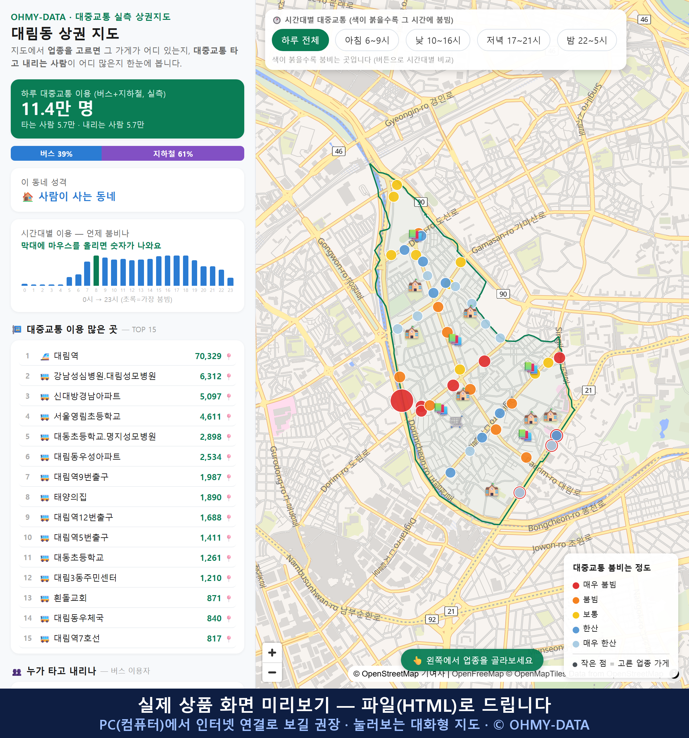The image size is (689, 738).
Task: Click the train icon beside 대림역
Action: tap(44, 356)
